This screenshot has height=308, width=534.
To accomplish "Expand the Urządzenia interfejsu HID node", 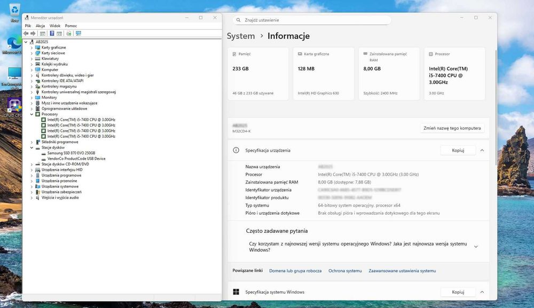I will coord(32,170).
